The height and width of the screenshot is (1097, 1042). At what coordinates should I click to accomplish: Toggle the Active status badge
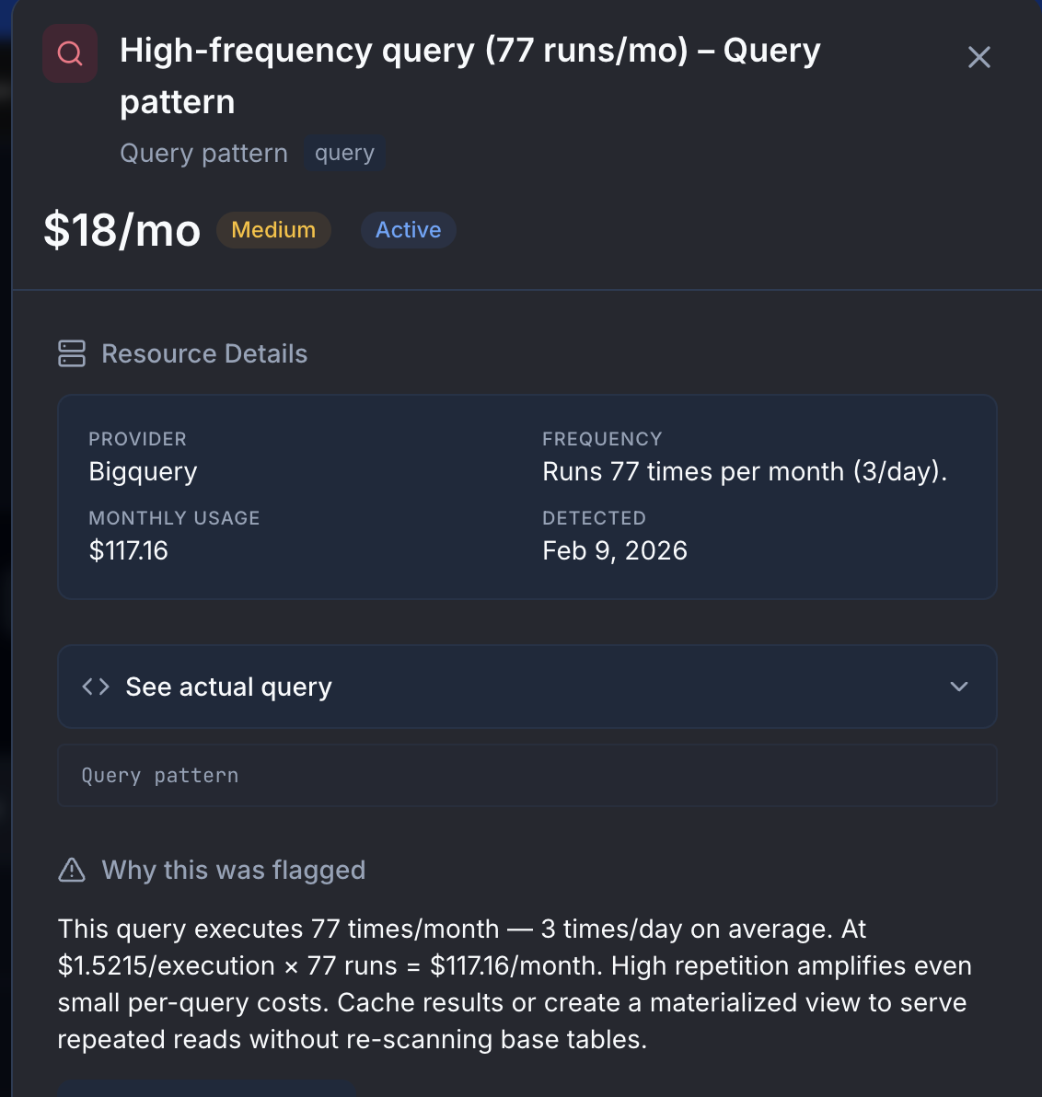point(408,230)
